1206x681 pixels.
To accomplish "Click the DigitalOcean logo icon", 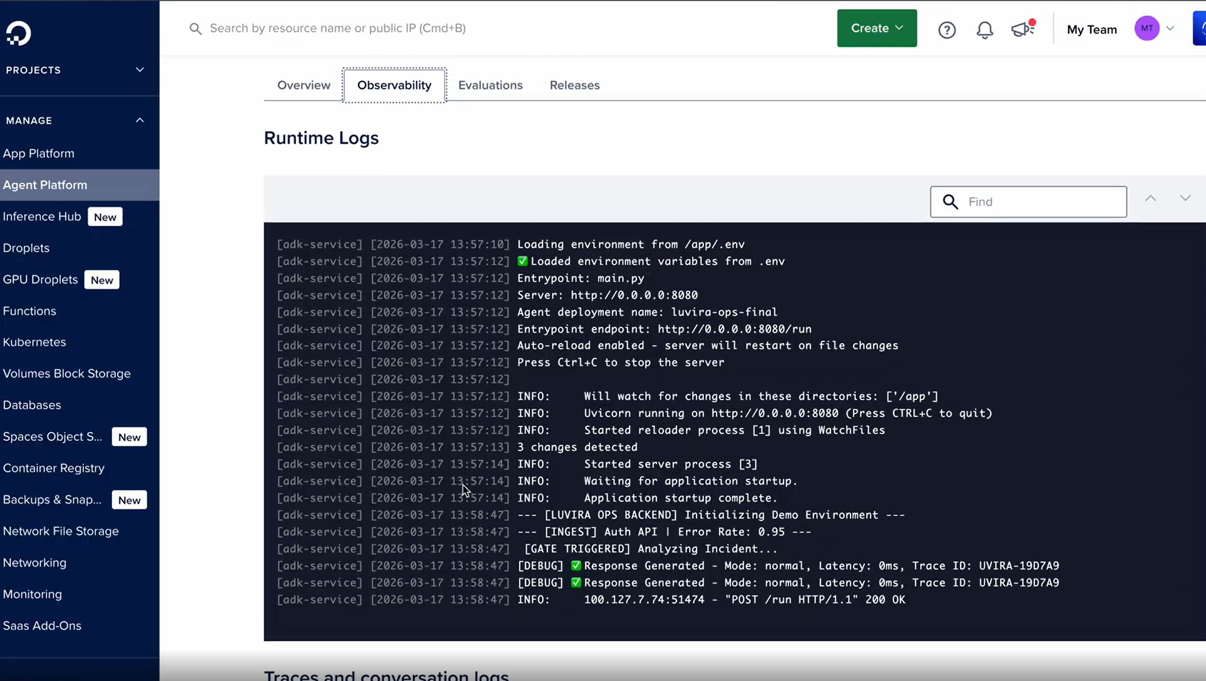I will (x=18, y=33).
